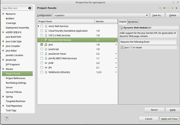
Task: Open WebDoclet version dropdown arrow
Action: pyautogui.click(x=116, y=72)
